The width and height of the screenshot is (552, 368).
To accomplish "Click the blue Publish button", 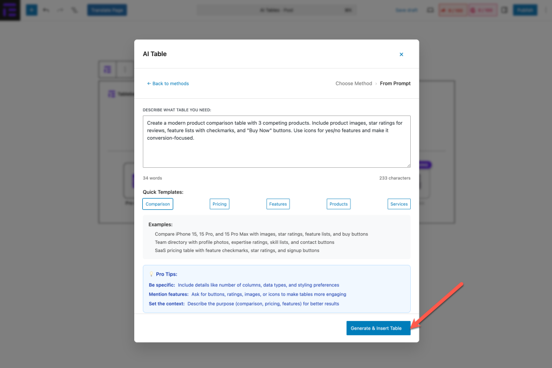I will [x=525, y=10].
